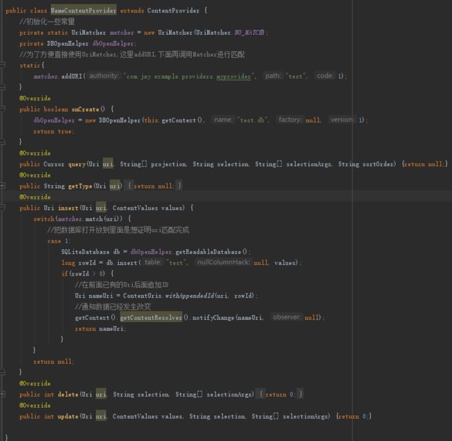Click the myprovider authority string literal
Image resolution: width=452 pixels, height=441 pixels.
coord(189,77)
